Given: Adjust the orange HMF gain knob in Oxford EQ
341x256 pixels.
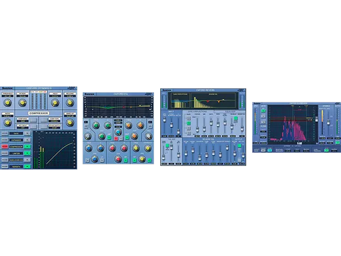Looking at the screenshot, I should [x=134, y=137].
